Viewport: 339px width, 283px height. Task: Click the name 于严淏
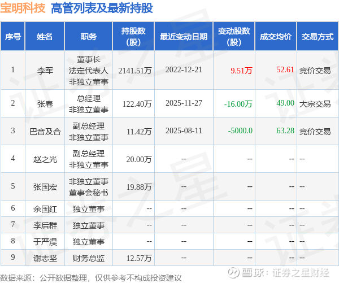45,242
